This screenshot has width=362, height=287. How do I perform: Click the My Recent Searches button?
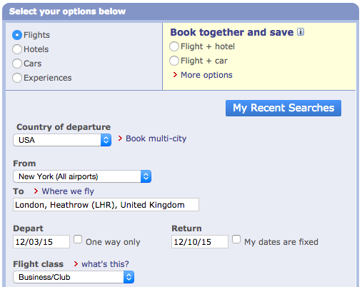(283, 108)
